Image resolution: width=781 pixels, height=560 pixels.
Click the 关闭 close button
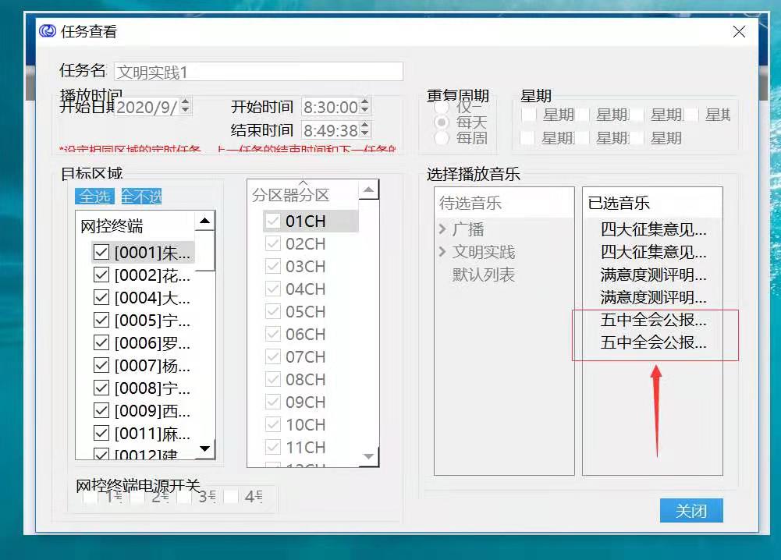691,511
